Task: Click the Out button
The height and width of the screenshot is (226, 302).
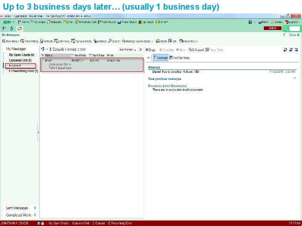Action: 172,41
